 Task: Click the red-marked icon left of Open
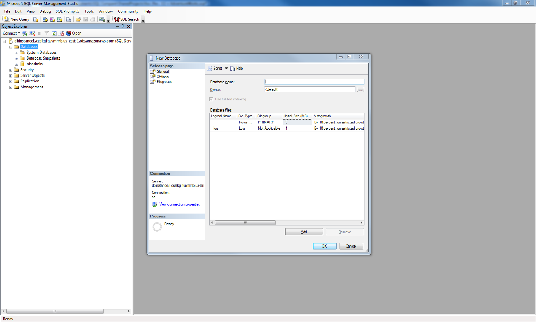click(x=62, y=33)
